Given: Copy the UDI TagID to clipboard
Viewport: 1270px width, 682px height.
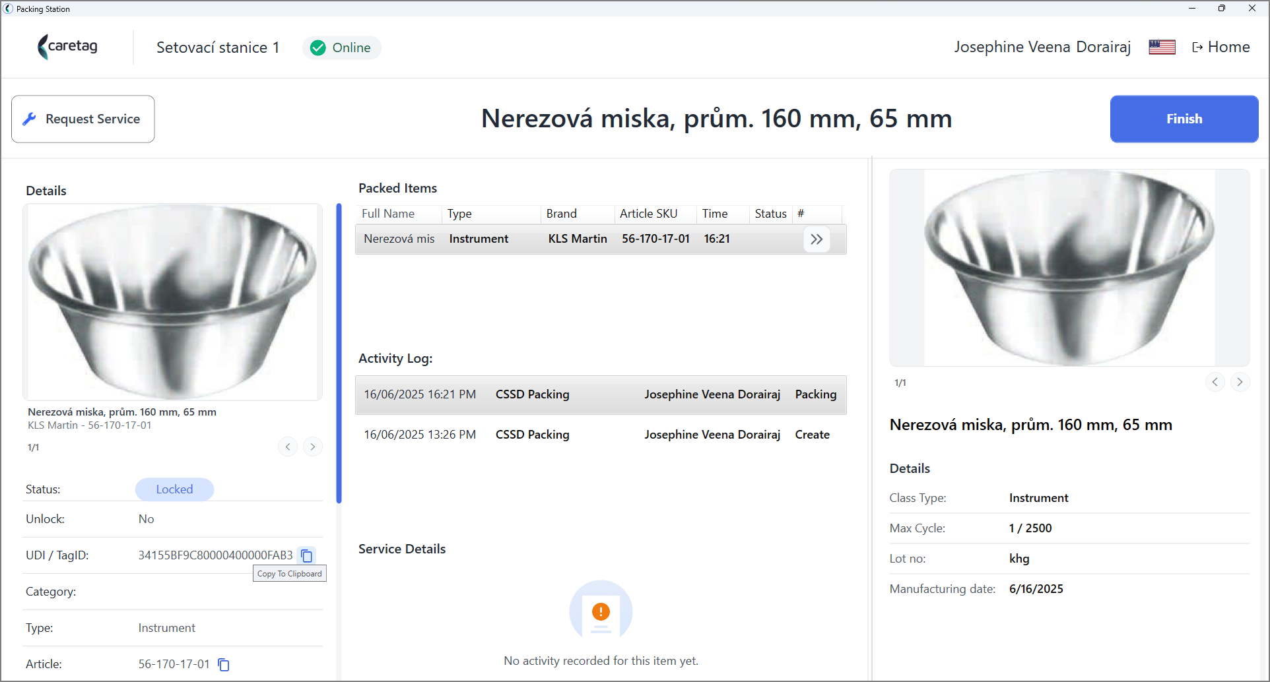Looking at the screenshot, I should 307,555.
